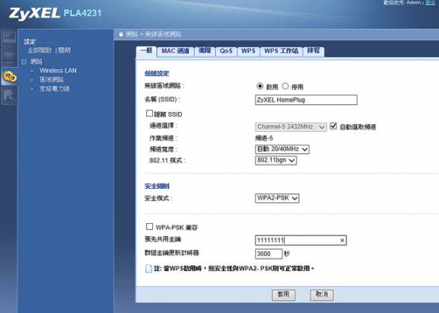439x313 pixels.
Task: Click the second sidebar icon below monitor
Action: tap(9, 57)
